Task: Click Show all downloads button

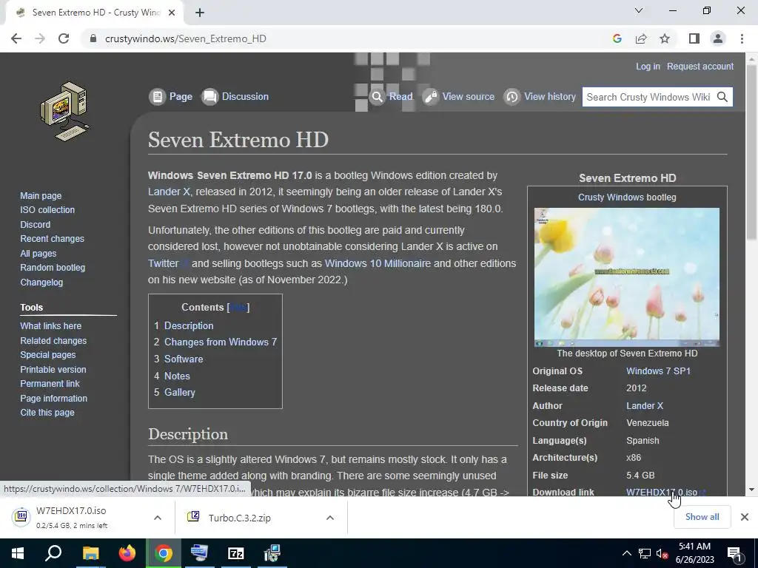Action: tap(702, 517)
